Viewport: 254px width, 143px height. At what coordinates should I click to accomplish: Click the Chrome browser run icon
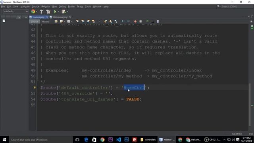33,12
